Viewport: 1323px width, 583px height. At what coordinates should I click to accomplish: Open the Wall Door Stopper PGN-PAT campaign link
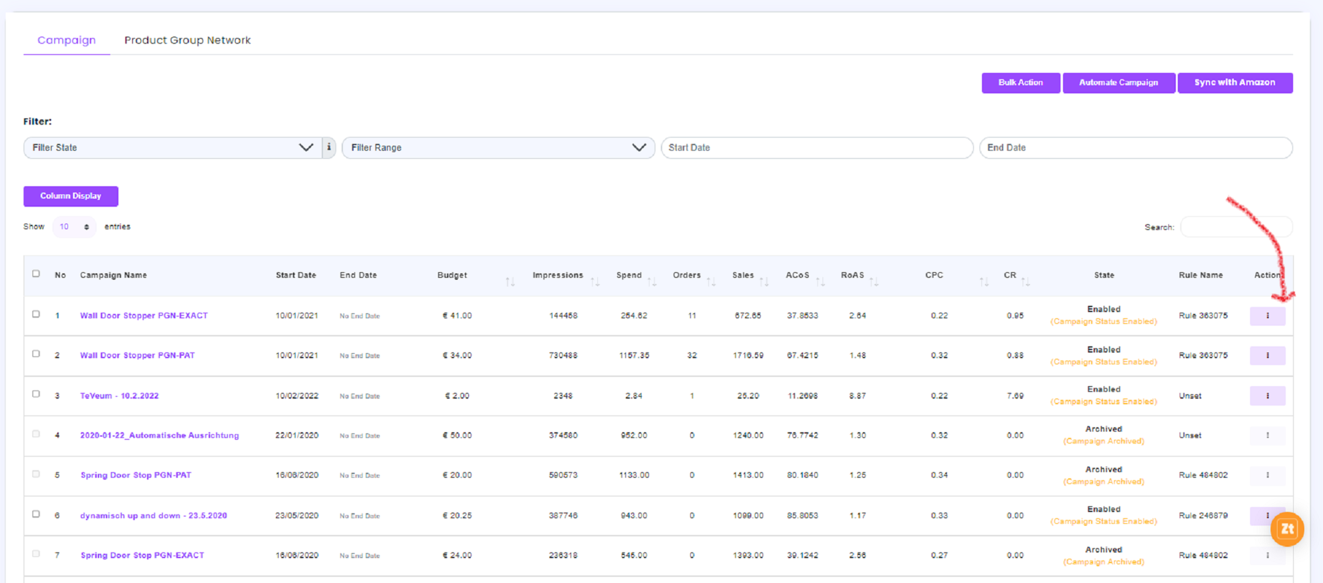tap(137, 355)
